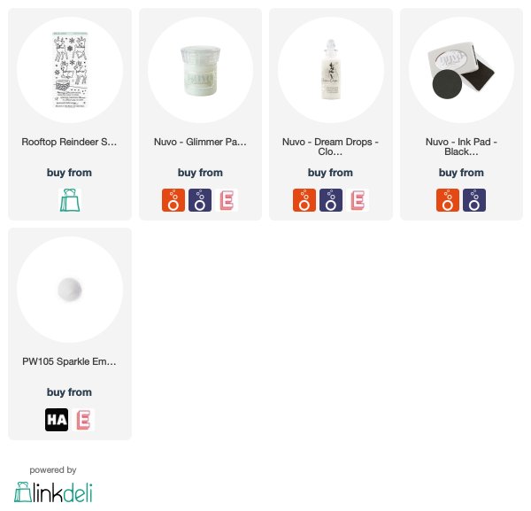Click the purple store icon under Nuvo Ink Pad

474,200
